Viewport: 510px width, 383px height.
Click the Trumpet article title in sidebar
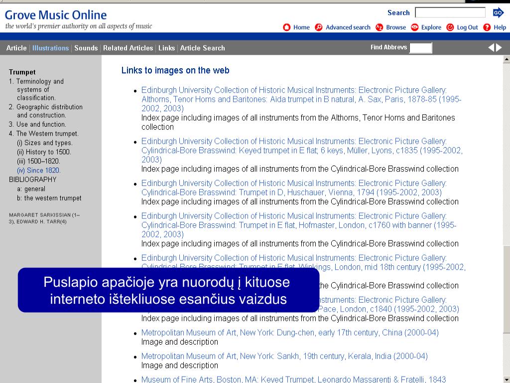coord(22,72)
